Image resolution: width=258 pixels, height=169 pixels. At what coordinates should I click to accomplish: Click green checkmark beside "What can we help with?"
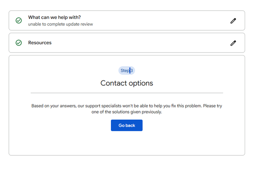[18, 21]
